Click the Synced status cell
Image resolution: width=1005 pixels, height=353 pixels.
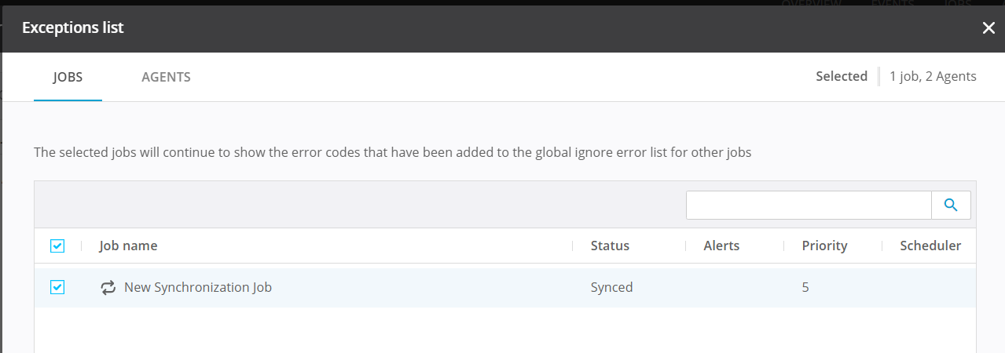tap(611, 287)
